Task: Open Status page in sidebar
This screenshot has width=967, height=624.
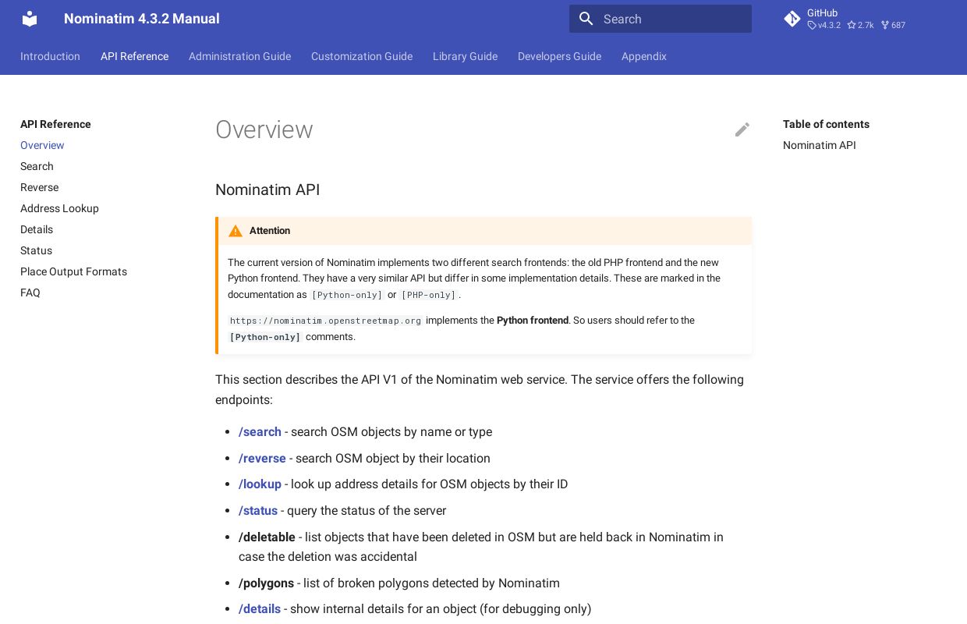Action: point(36,250)
